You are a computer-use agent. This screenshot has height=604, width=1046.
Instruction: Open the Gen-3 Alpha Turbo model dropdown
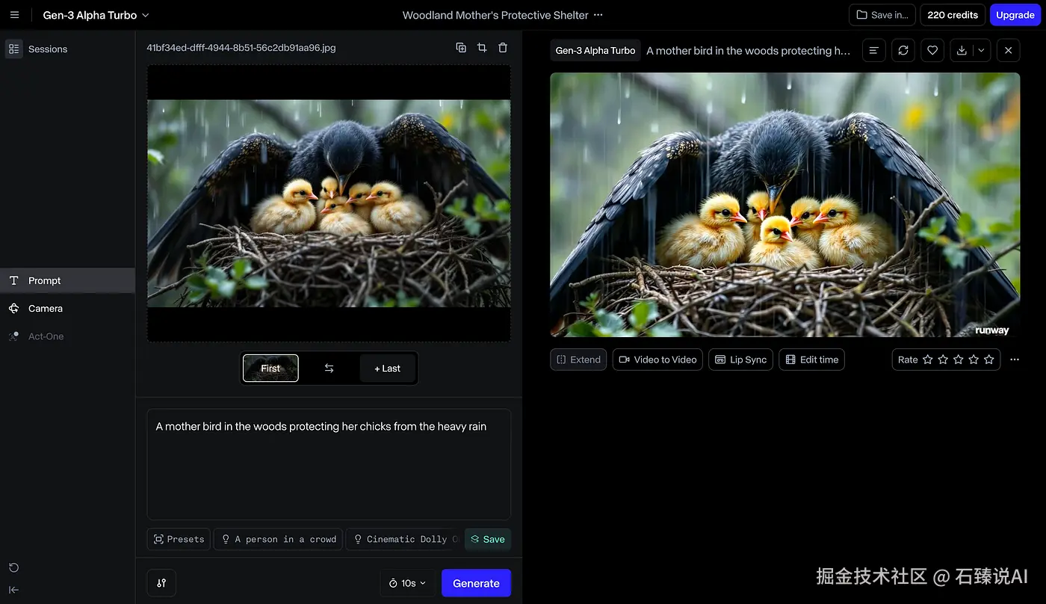(96, 15)
